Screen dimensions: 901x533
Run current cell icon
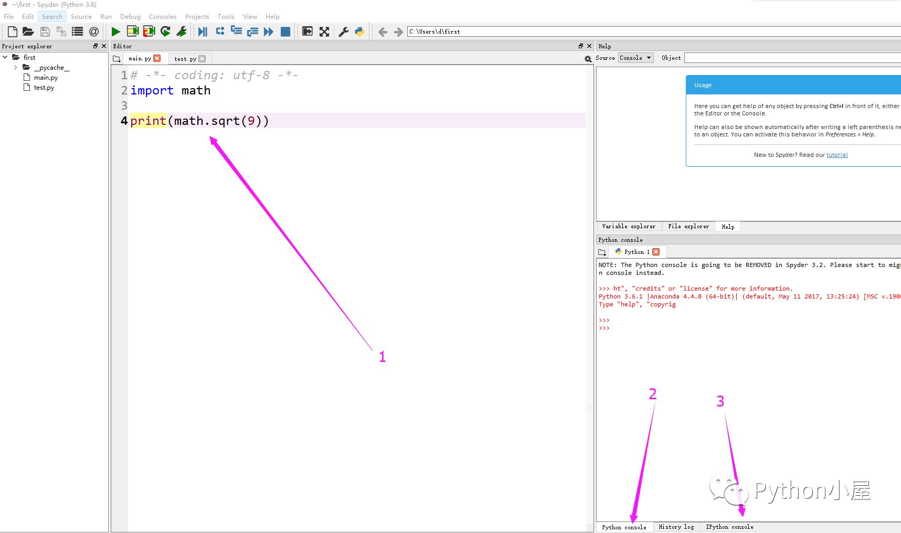click(133, 31)
